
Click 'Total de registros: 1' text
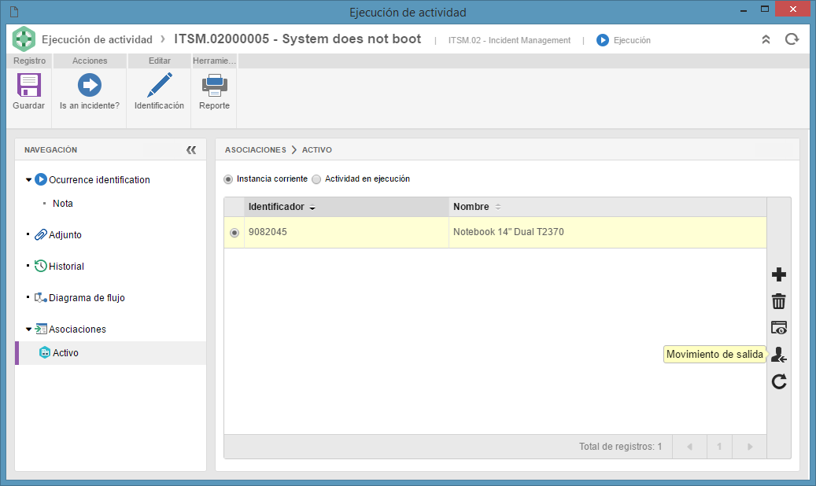pos(620,447)
